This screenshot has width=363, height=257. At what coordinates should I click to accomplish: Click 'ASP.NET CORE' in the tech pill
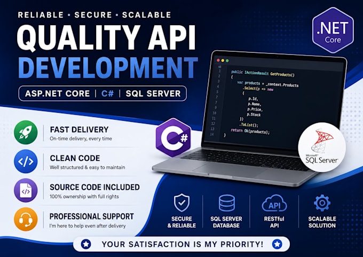(x=58, y=94)
